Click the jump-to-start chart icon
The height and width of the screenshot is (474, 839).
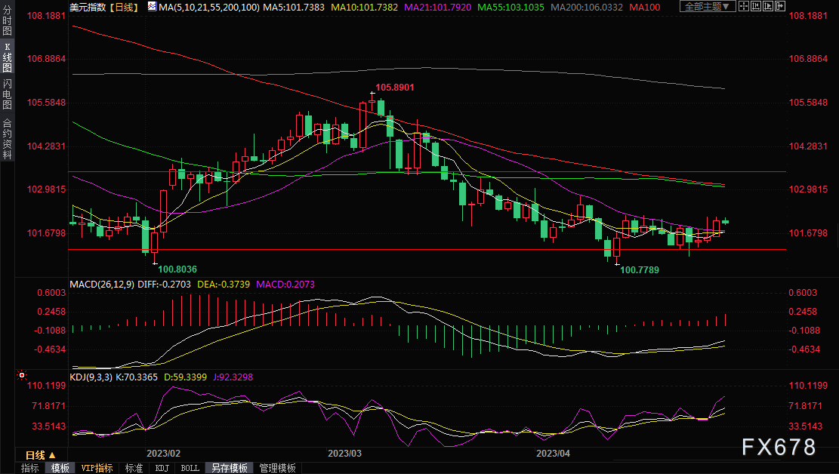coord(756,7)
